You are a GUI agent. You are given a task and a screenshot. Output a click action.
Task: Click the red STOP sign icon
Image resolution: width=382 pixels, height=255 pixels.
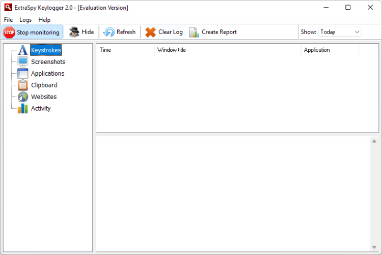(9, 32)
